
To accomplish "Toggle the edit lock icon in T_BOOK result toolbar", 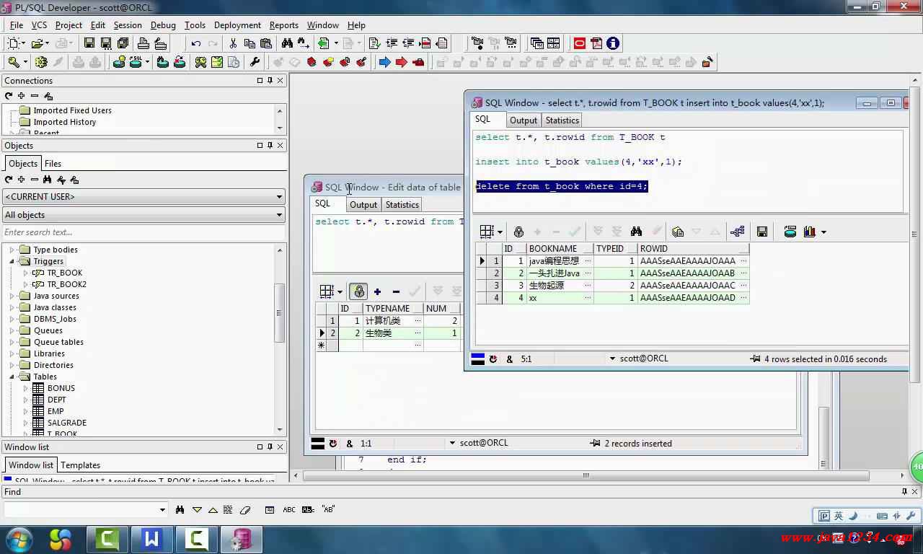I will 518,232.
